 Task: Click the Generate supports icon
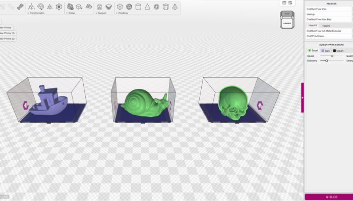99,7
